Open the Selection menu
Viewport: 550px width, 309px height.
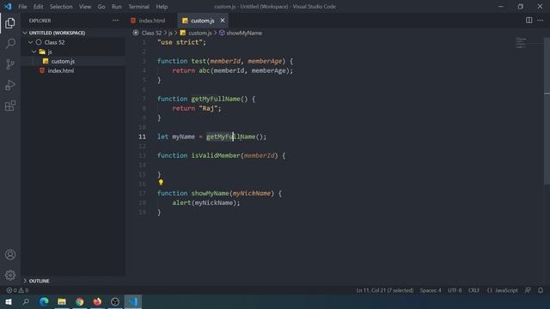61,7
